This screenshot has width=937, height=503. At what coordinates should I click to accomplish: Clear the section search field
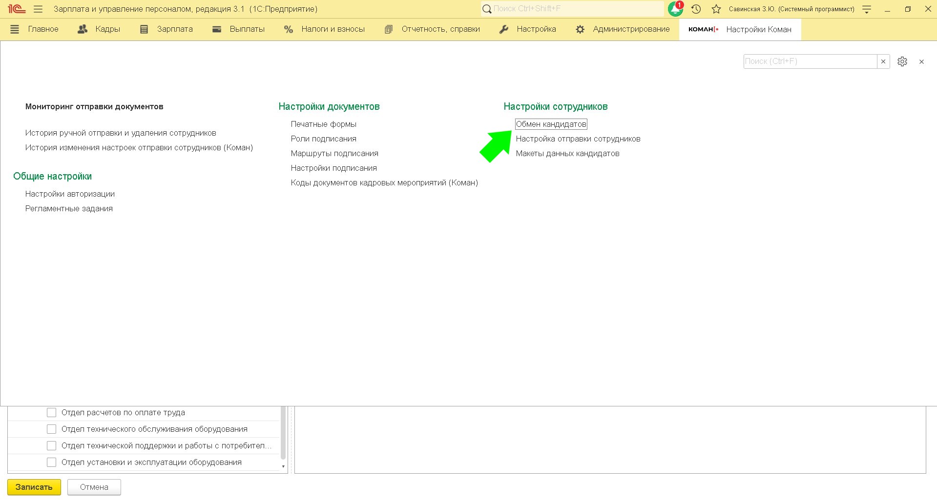[x=883, y=61]
